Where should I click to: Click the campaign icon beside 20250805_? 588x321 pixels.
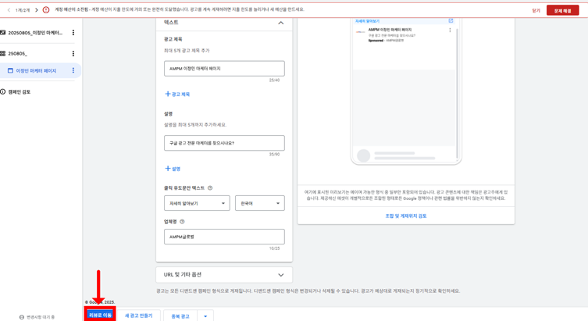(x=3, y=33)
